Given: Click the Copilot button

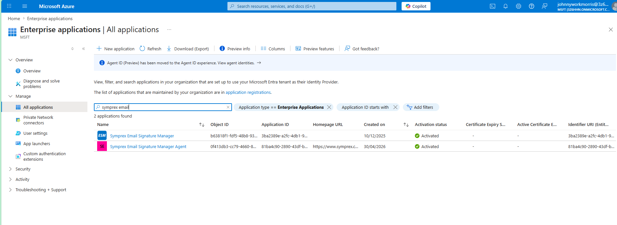Looking at the screenshot, I should click(416, 6).
